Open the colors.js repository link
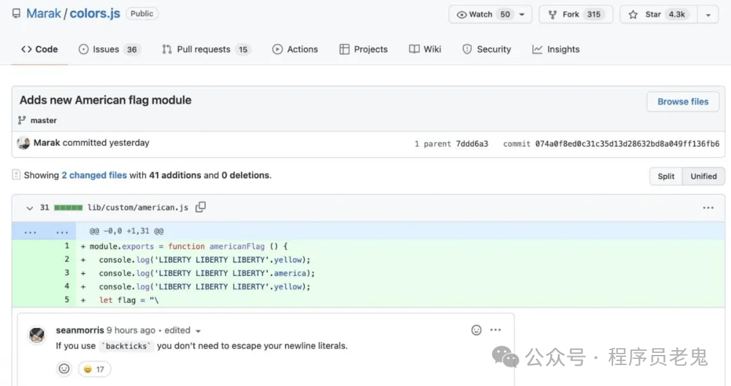The height and width of the screenshot is (386, 731). click(x=95, y=14)
